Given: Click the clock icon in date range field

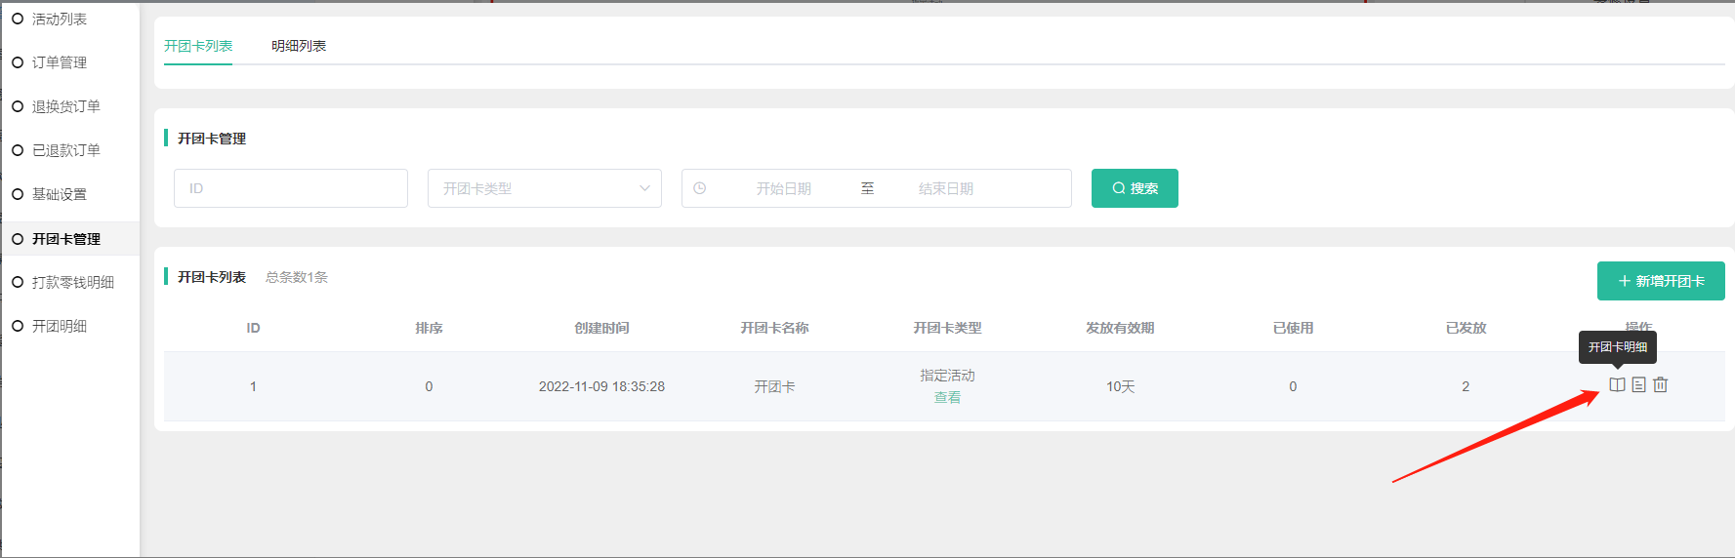Looking at the screenshot, I should (x=700, y=188).
